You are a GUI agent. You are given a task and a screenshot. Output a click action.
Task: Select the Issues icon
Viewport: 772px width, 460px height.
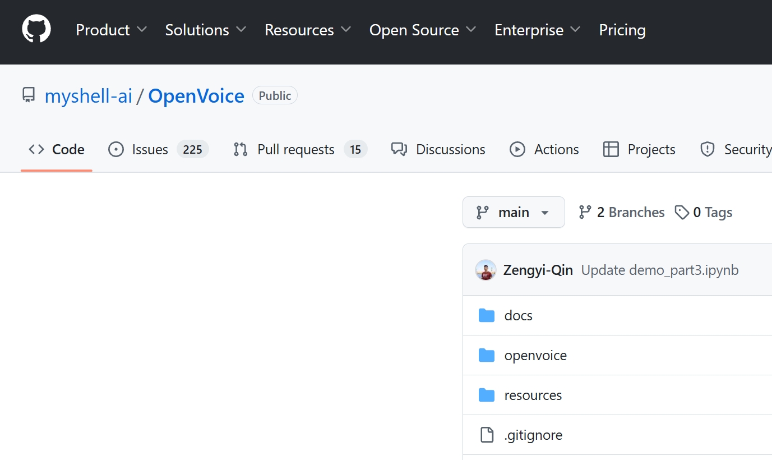tap(115, 149)
